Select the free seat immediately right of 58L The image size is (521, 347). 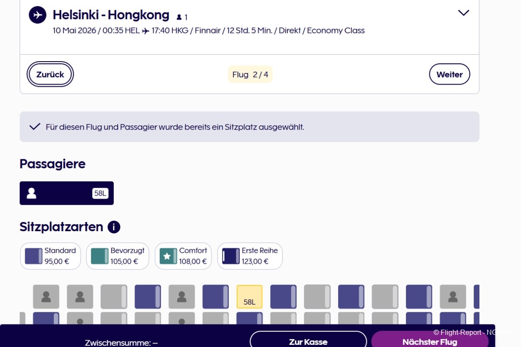click(x=284, y=297)
